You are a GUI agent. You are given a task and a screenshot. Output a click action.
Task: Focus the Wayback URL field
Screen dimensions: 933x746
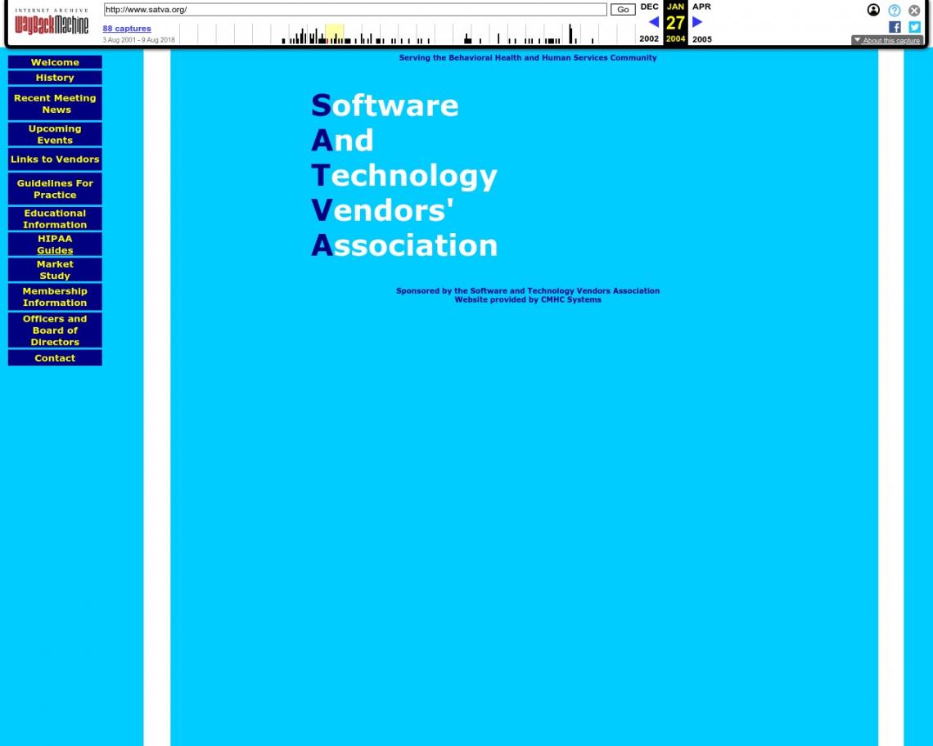pyautogui.click(x=355, y=10)
